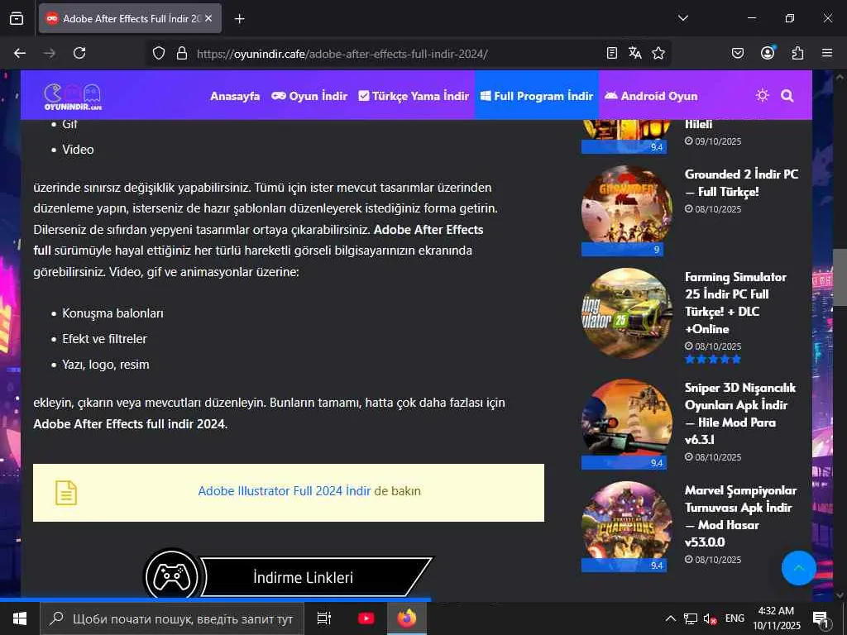This screenshot has height=635, width=847.
Task: Open the notification center icon
Action: tap(821, 618)
